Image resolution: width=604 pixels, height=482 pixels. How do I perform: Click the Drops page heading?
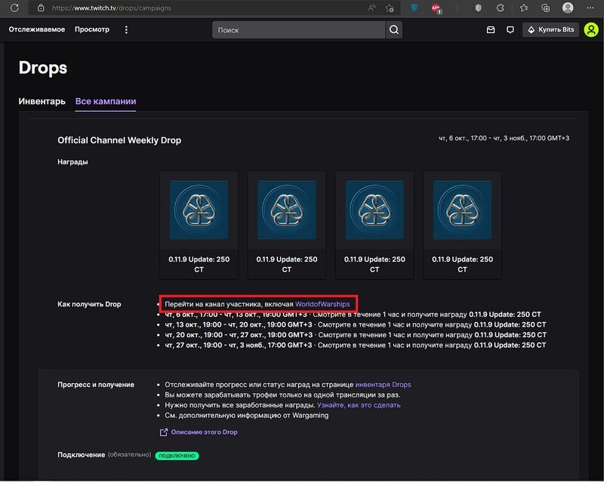tap(43, 68)
